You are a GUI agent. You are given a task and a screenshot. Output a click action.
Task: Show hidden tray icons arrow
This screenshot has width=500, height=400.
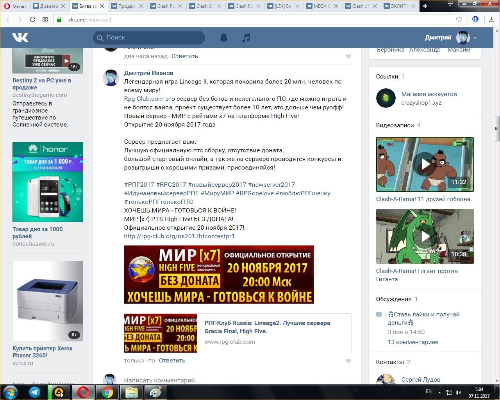click(x=440, y=393)
